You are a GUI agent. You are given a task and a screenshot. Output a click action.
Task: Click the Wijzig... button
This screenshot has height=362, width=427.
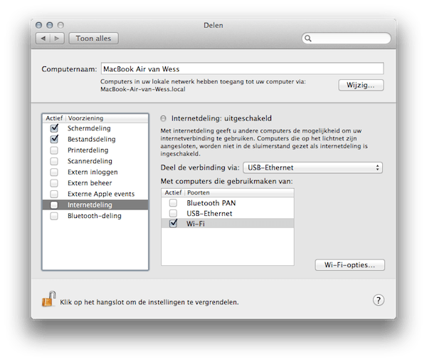[361, 85]
